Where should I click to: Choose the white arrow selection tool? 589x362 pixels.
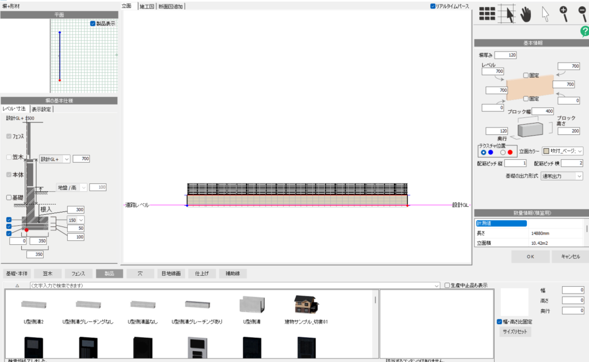point(545,15)
